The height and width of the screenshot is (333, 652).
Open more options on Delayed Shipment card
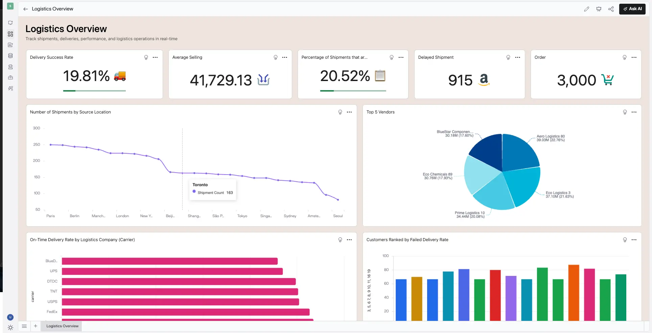click(x=518, y=57)
